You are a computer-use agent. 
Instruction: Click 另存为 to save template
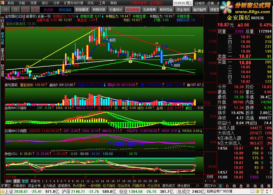point(35,181)
